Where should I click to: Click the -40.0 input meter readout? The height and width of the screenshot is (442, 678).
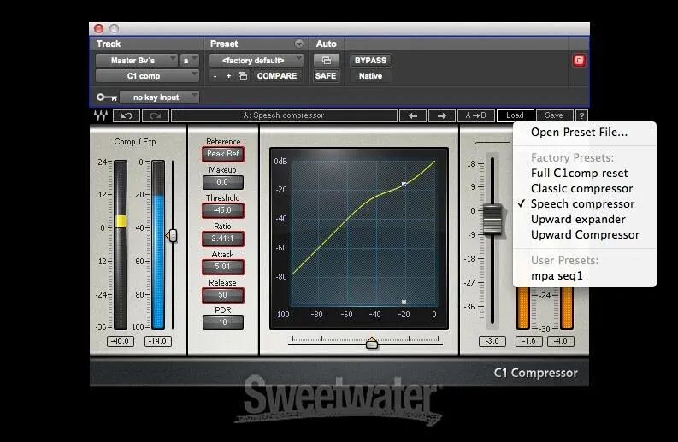click(121, 341)
